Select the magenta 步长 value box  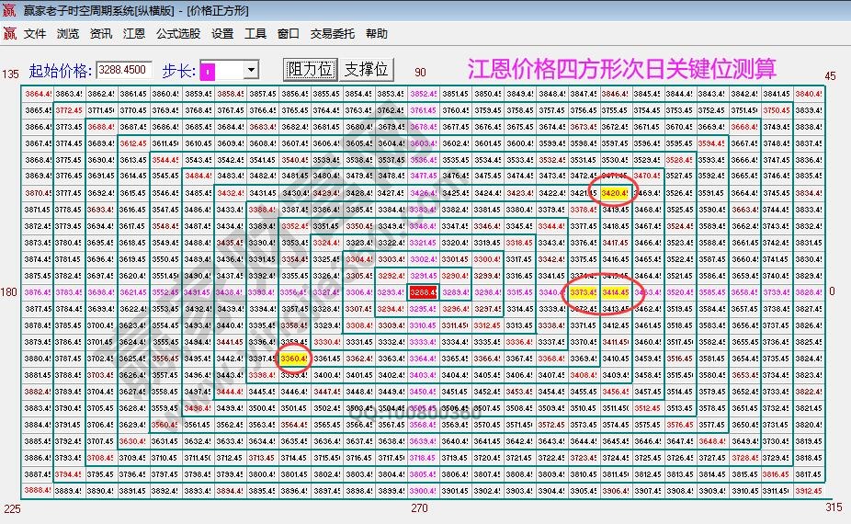coord(208,71)
